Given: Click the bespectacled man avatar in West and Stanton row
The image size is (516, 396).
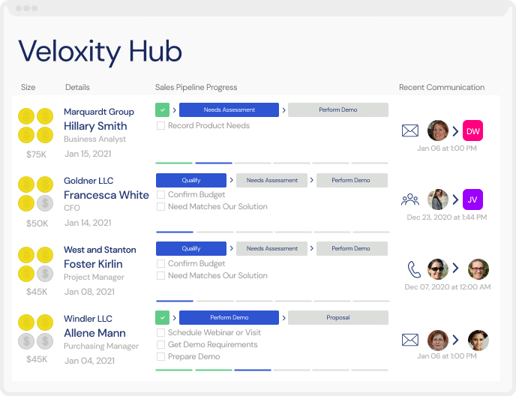Looking at the screenshot, I should pyautogui.click(x=478, y=269).
